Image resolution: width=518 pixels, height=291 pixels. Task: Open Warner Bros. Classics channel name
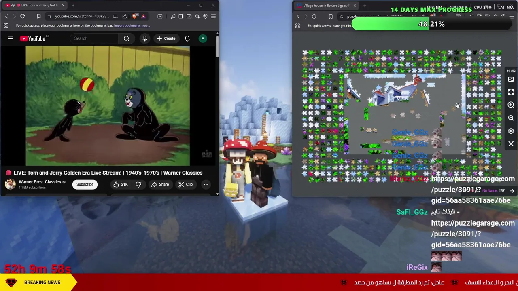40,182
